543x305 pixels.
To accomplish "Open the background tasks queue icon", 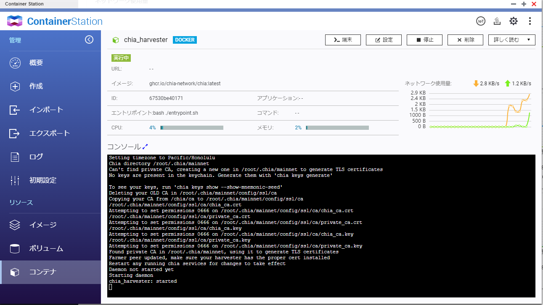I will pos(497,21).
